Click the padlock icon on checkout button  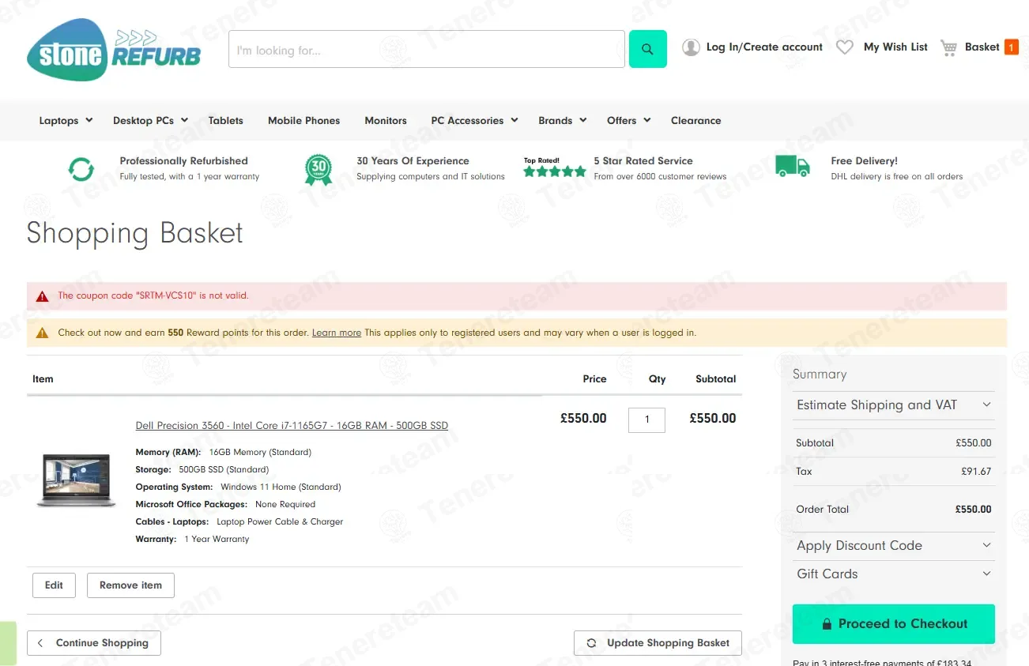point(827,624)
